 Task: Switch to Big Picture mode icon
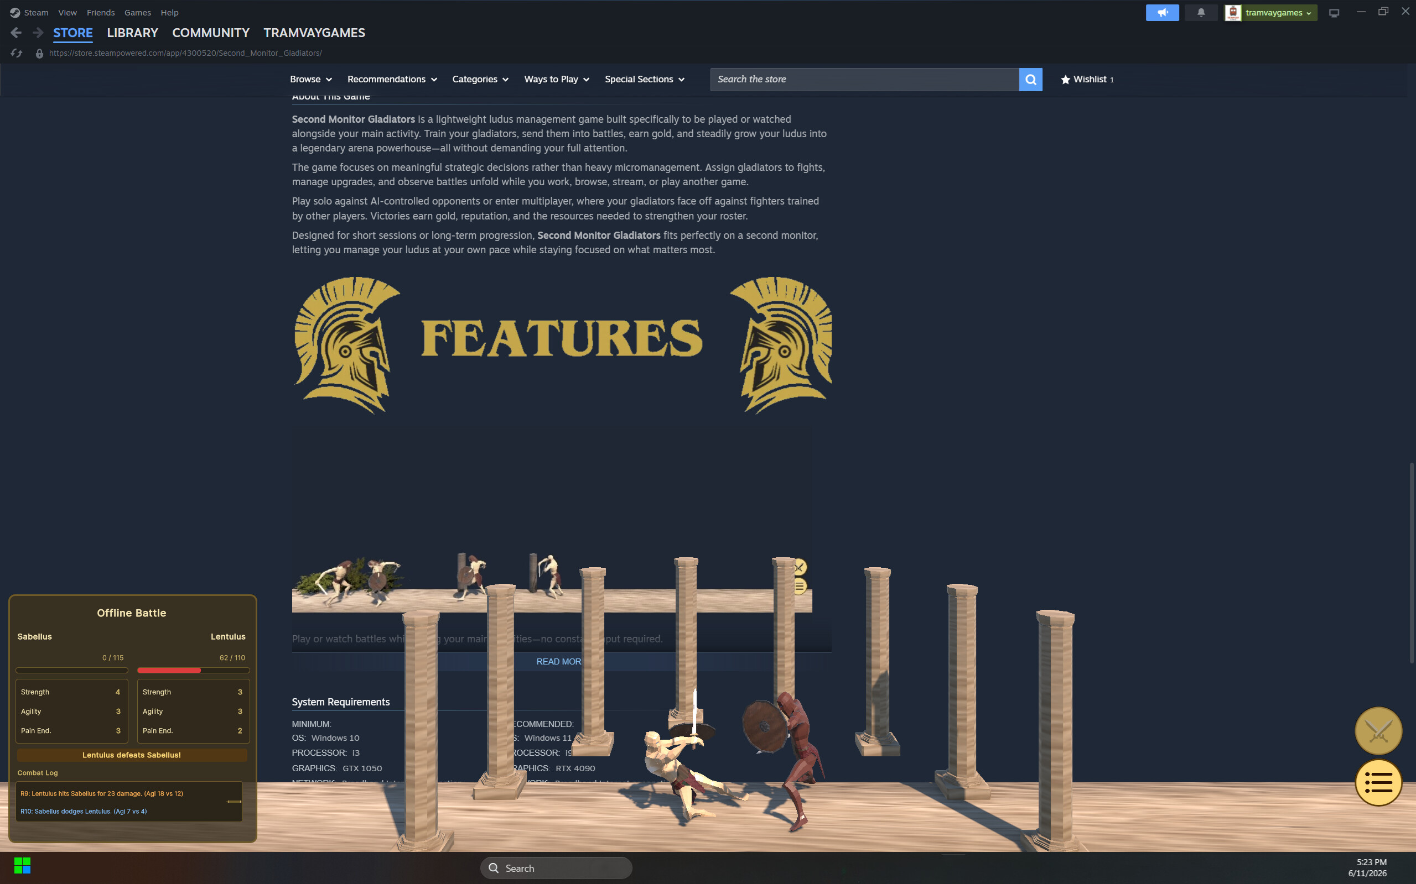click(1334, 12)
